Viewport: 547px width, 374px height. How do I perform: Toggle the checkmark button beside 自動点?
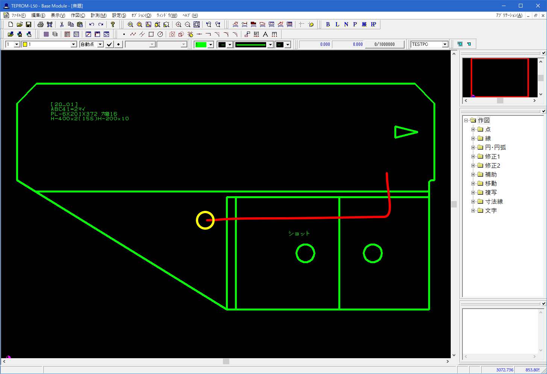[109, 44]
